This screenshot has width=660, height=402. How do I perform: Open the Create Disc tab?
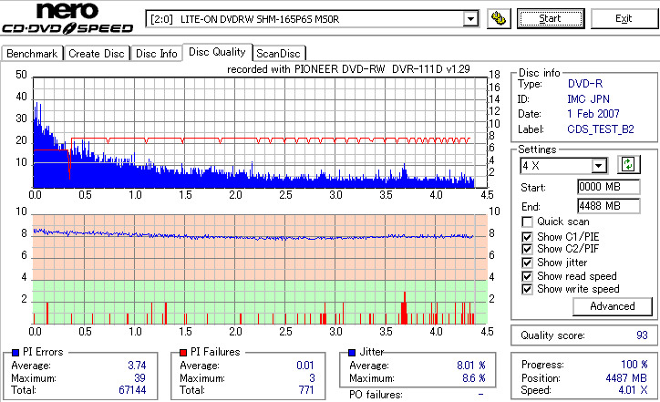tap(97, 54)
